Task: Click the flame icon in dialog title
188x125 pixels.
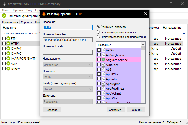Action: pos(44,14)
